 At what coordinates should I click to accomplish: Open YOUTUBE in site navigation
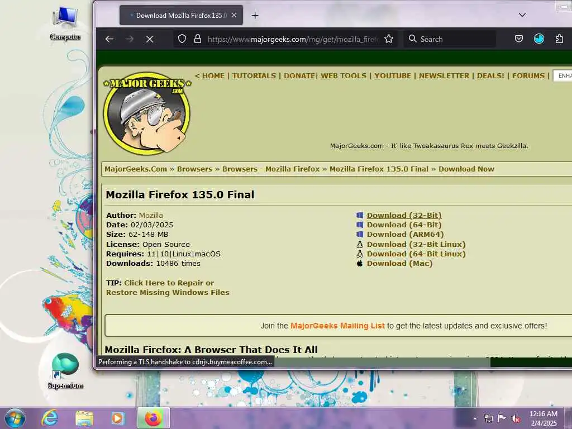393,75
